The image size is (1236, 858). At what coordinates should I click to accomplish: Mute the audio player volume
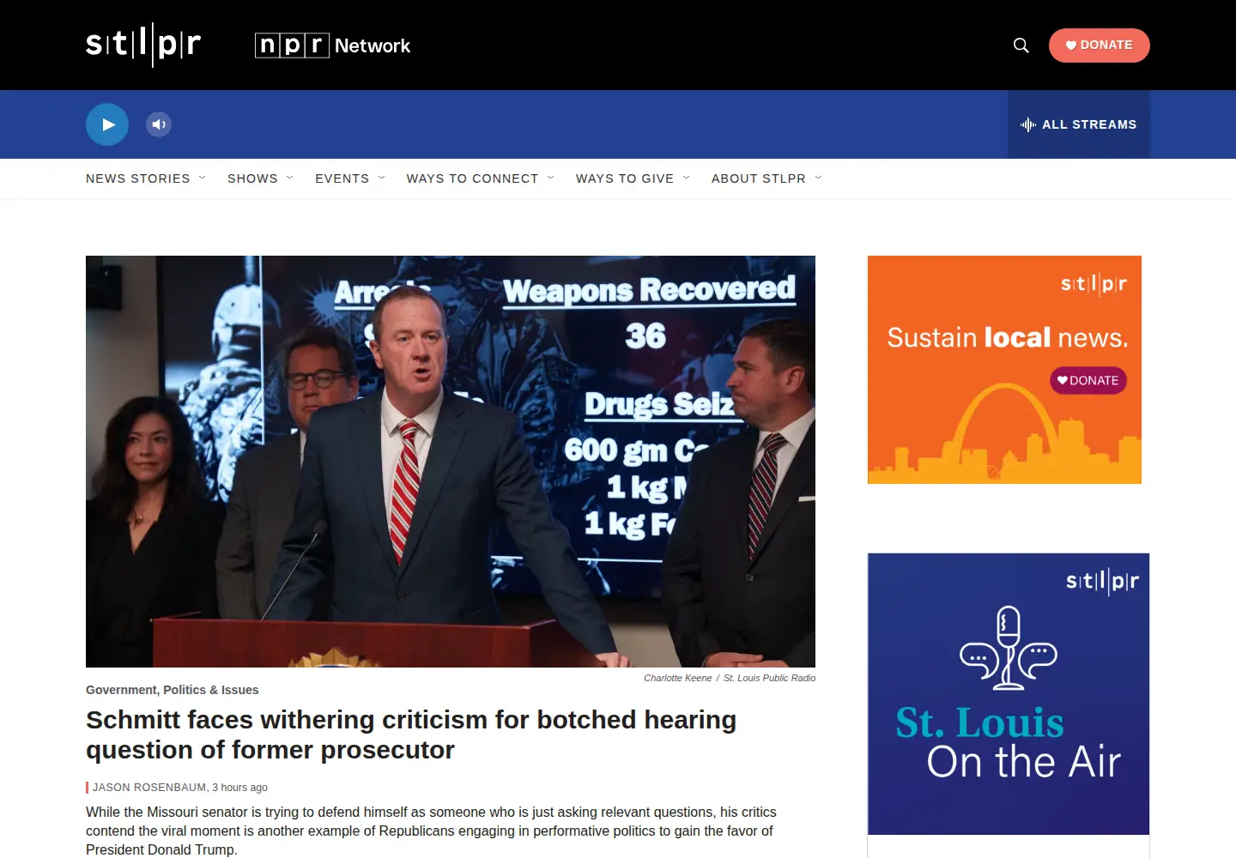pos(159,124)
